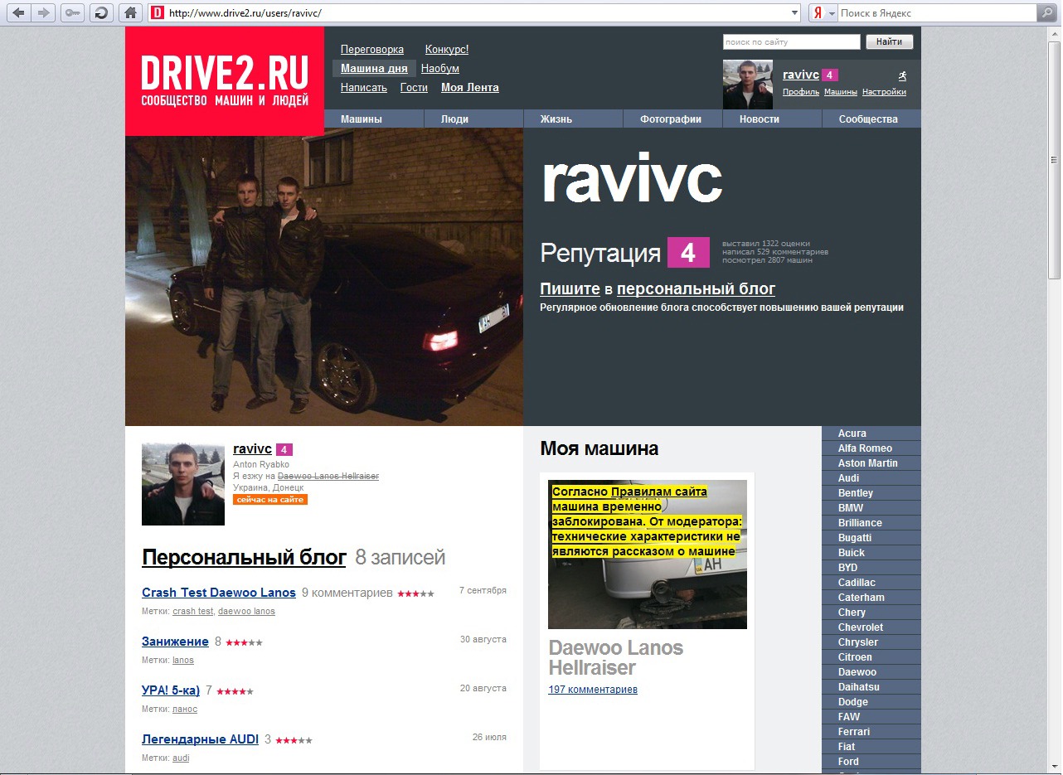This screenshot has width=1063, height=775.
Task: View the 197 комментариев link
Action: 593,690
